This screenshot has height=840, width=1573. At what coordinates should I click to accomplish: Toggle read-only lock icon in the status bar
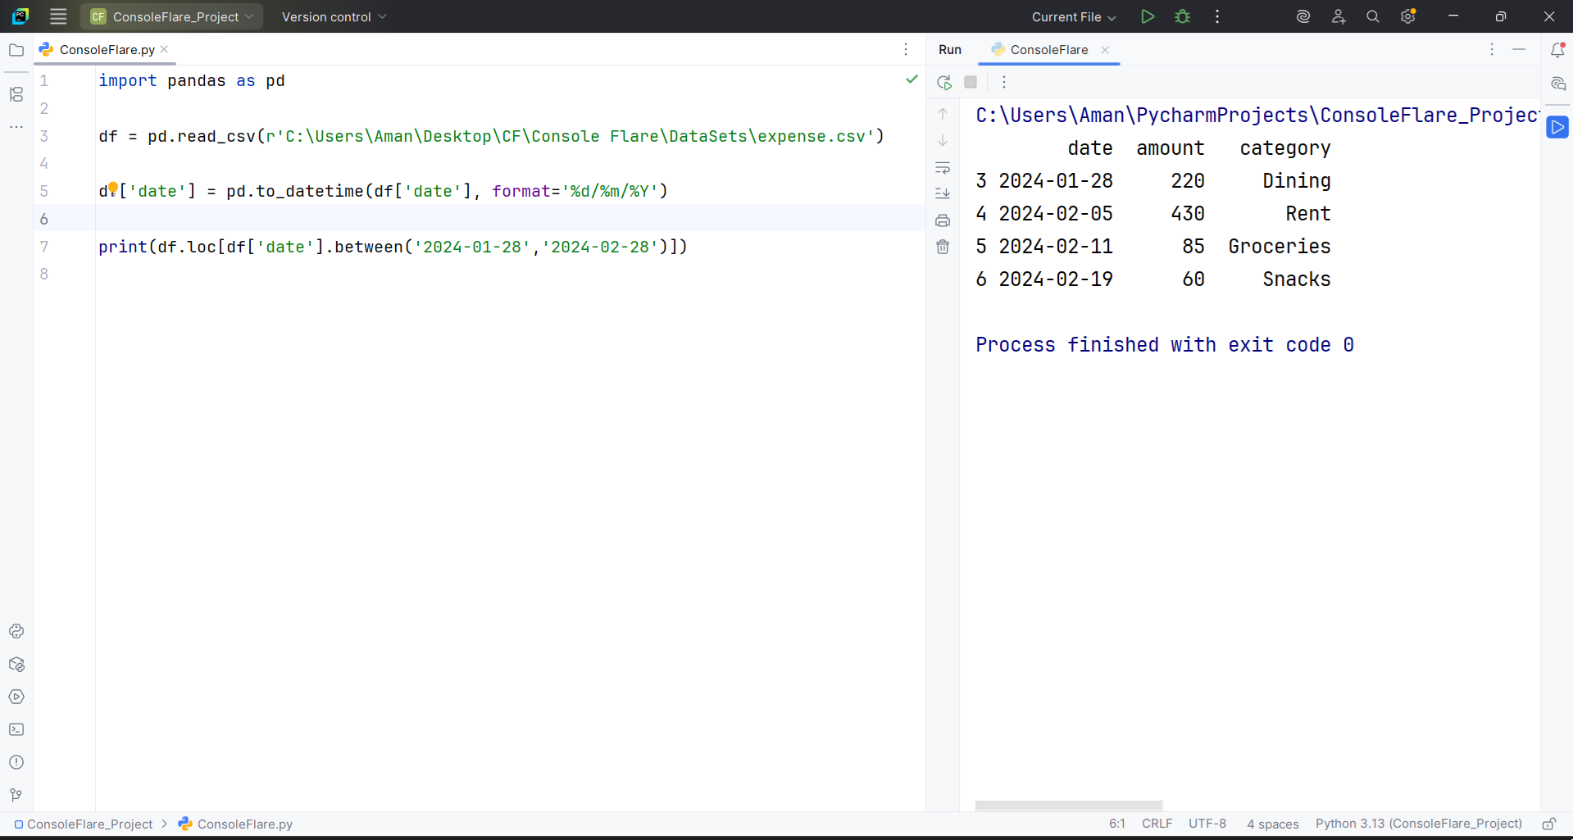[1548, 824]
